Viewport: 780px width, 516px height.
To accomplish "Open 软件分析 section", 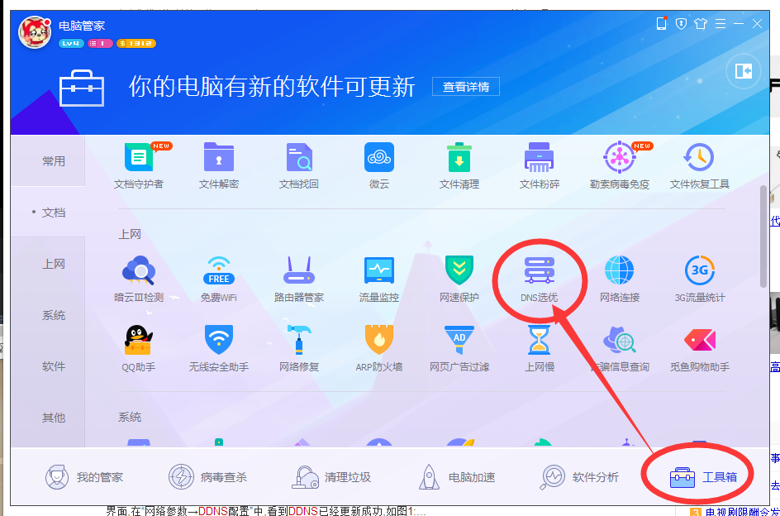I will (579, 476).
